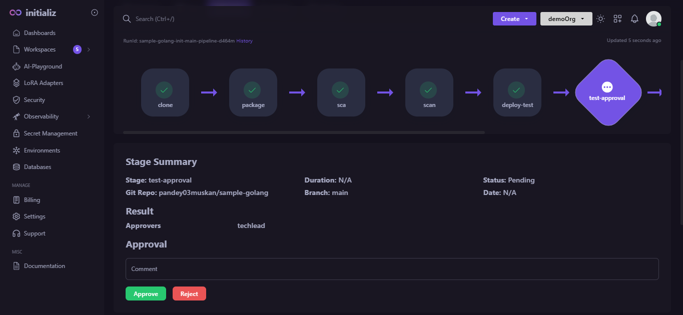This screenshot has width=683, height=315.
Task: Click the Support headset icon
Action: coord(16,233)
